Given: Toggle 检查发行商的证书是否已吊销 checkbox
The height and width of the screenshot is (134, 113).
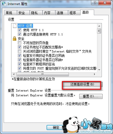Looking at the screenshot, I should click(19, 56).
